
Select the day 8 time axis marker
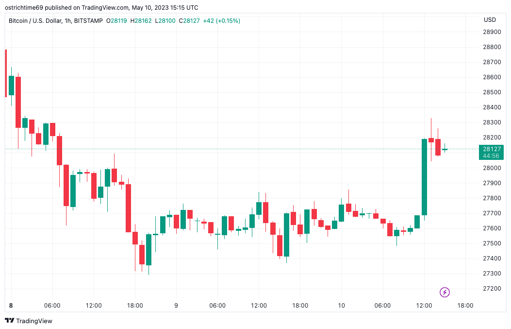(x=11, y=306)
